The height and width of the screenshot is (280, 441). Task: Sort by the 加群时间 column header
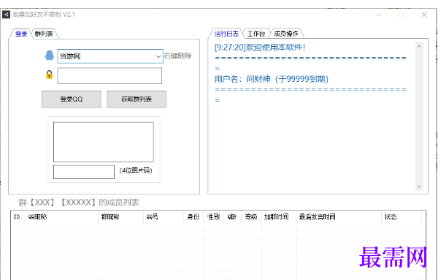[x=279, y=217]
